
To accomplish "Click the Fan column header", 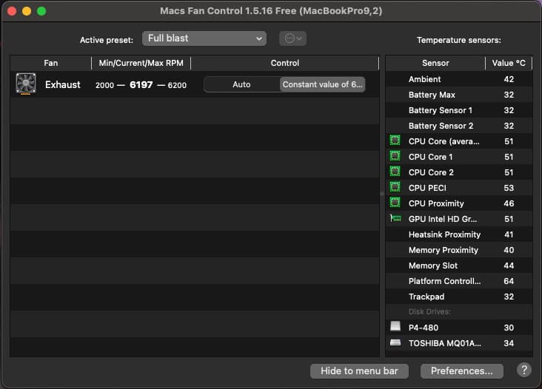I will (51, 63).
